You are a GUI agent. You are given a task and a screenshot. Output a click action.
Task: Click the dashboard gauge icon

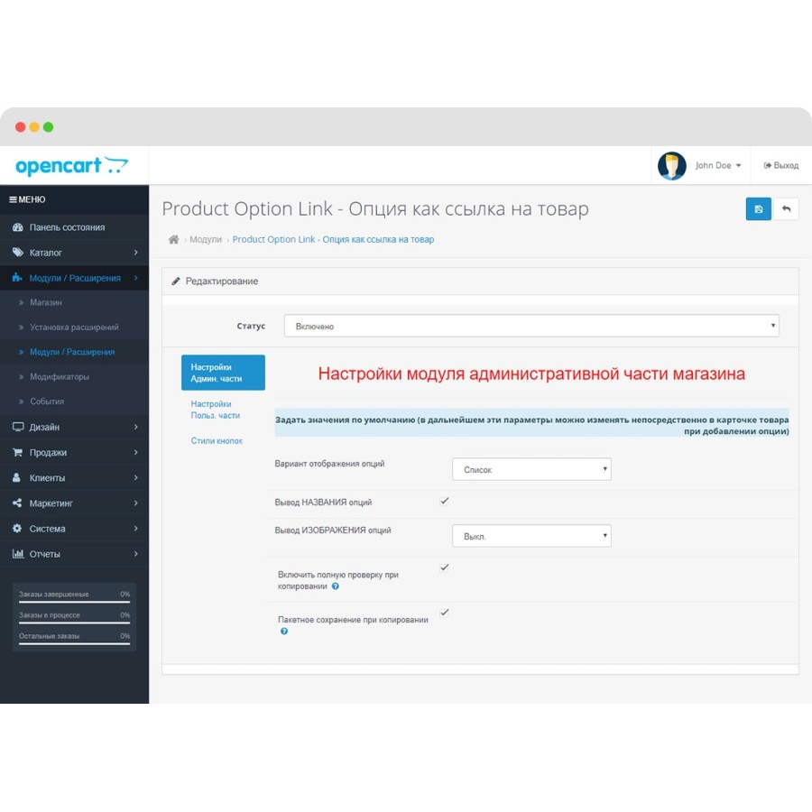pyautogui.click(x=18, y=227)
